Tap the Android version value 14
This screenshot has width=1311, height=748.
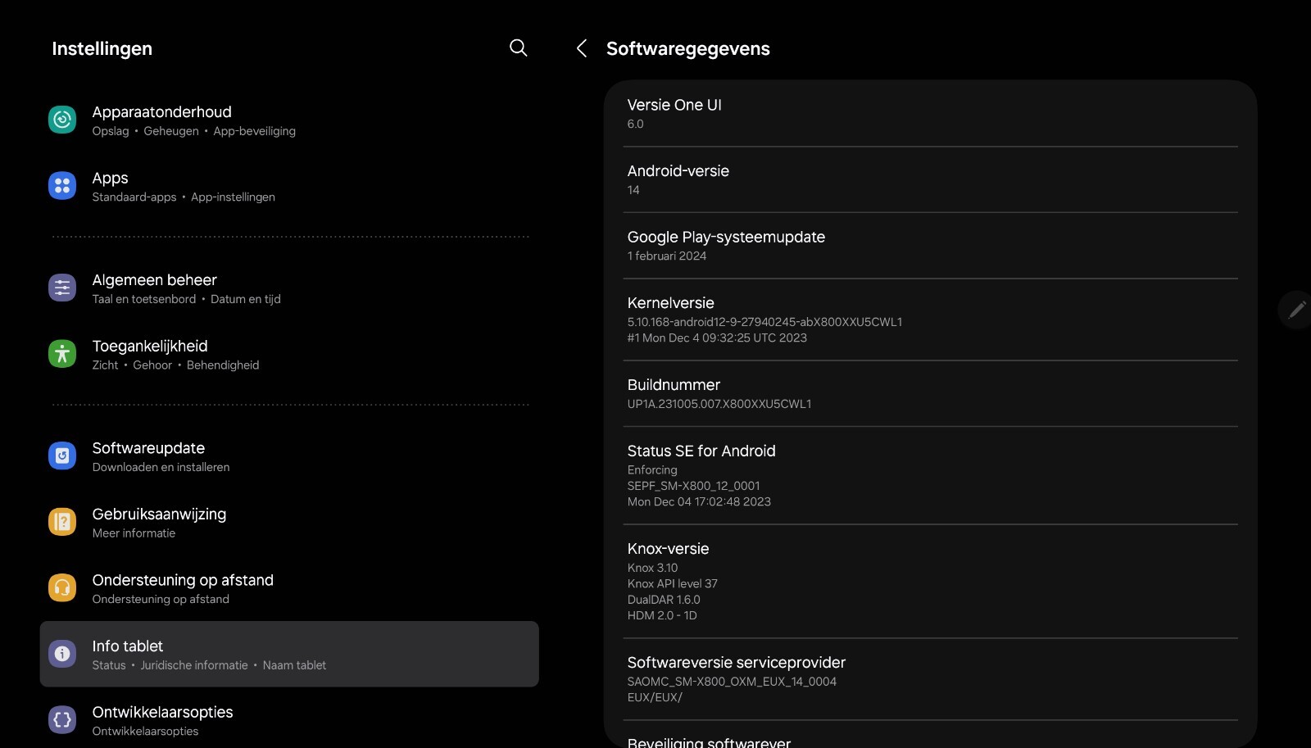[x=633, y=190]
